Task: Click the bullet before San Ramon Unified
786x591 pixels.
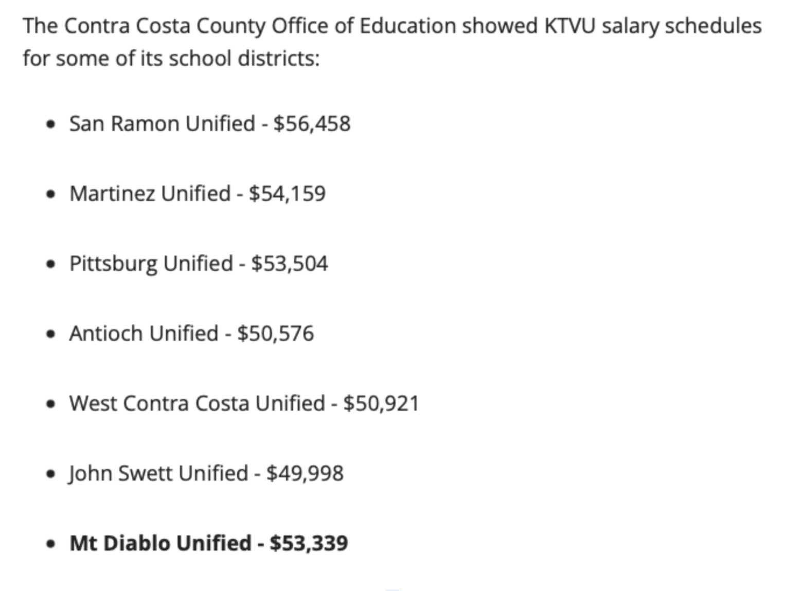Action: click(50, 124)
